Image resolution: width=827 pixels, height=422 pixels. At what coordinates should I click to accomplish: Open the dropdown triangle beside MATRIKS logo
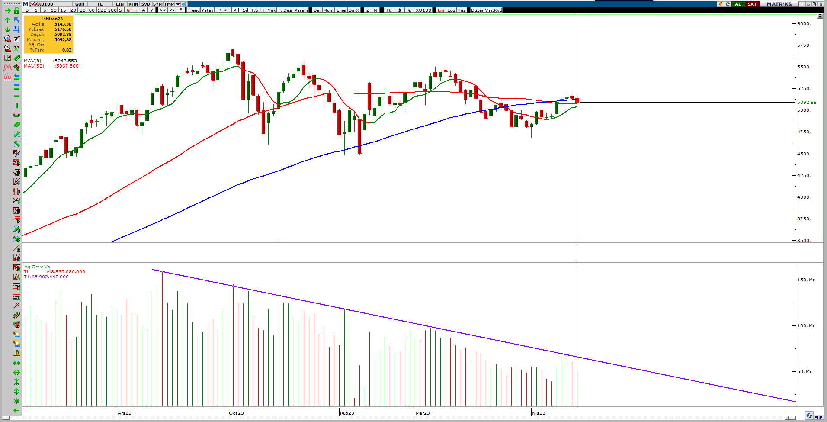pos(802,4)
